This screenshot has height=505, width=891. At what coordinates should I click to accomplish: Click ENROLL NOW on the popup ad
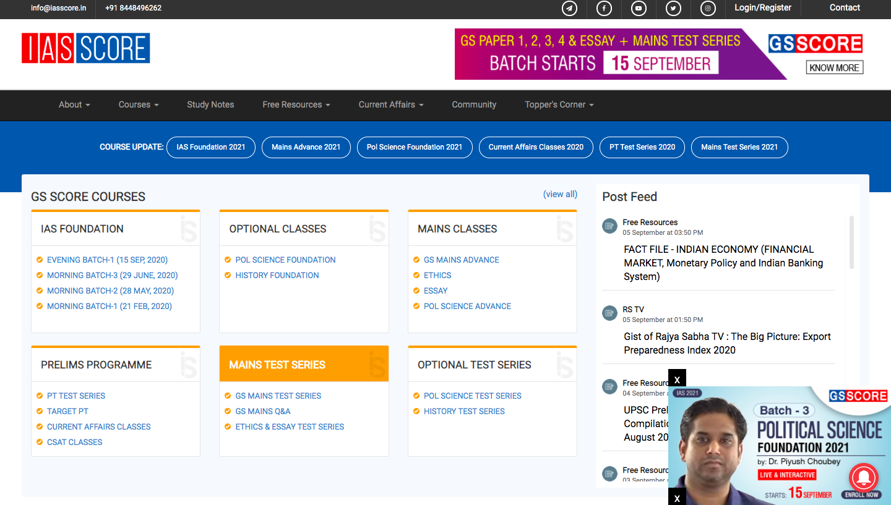click(x=861, y=494)
